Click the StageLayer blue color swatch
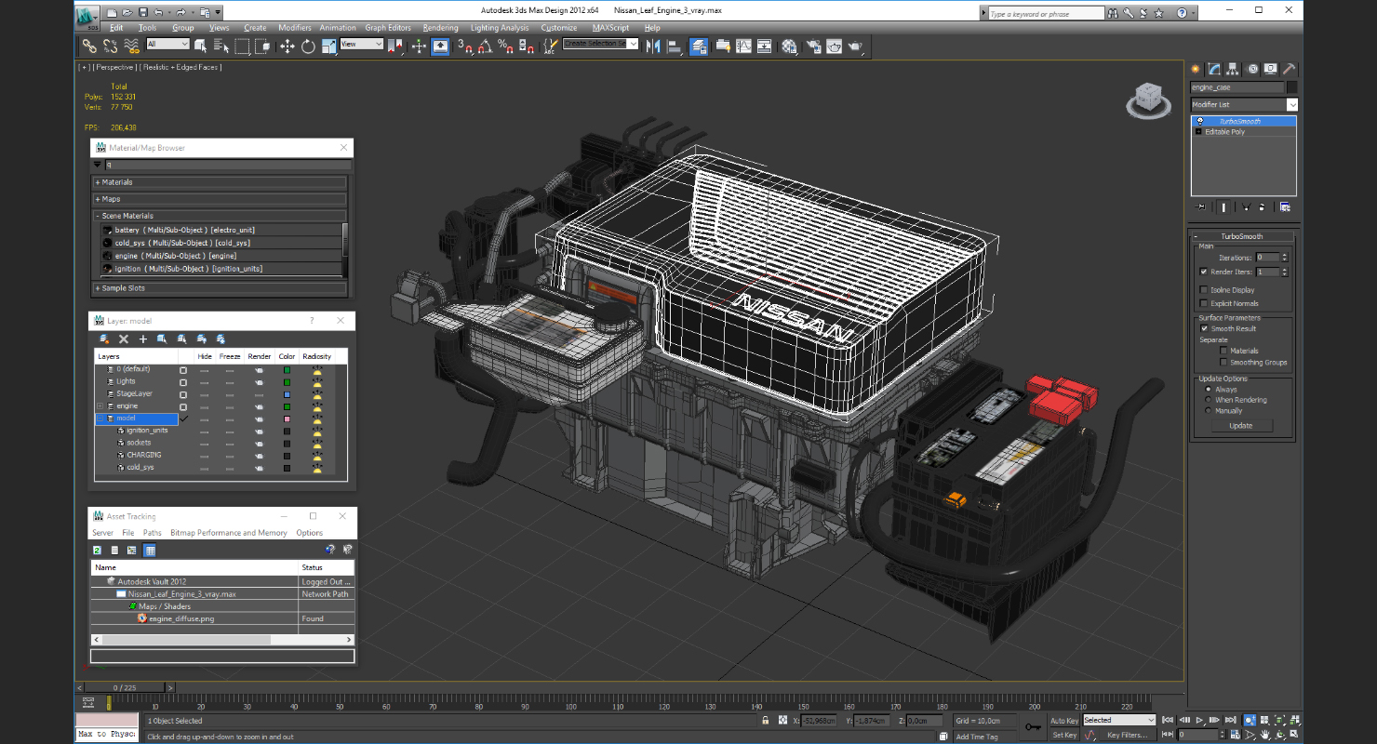Viewport: 1377px width, 744px height. coord(287,394)
